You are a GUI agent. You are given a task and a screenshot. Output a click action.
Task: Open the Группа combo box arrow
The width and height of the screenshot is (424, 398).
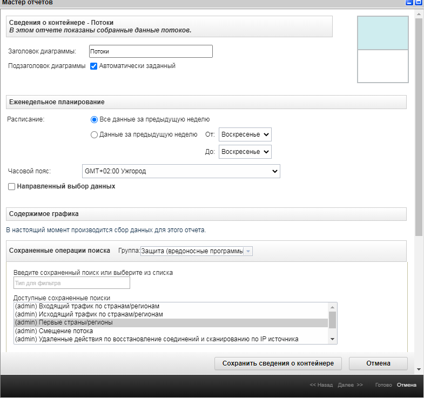pyautogui.click(x=248, y=251)
